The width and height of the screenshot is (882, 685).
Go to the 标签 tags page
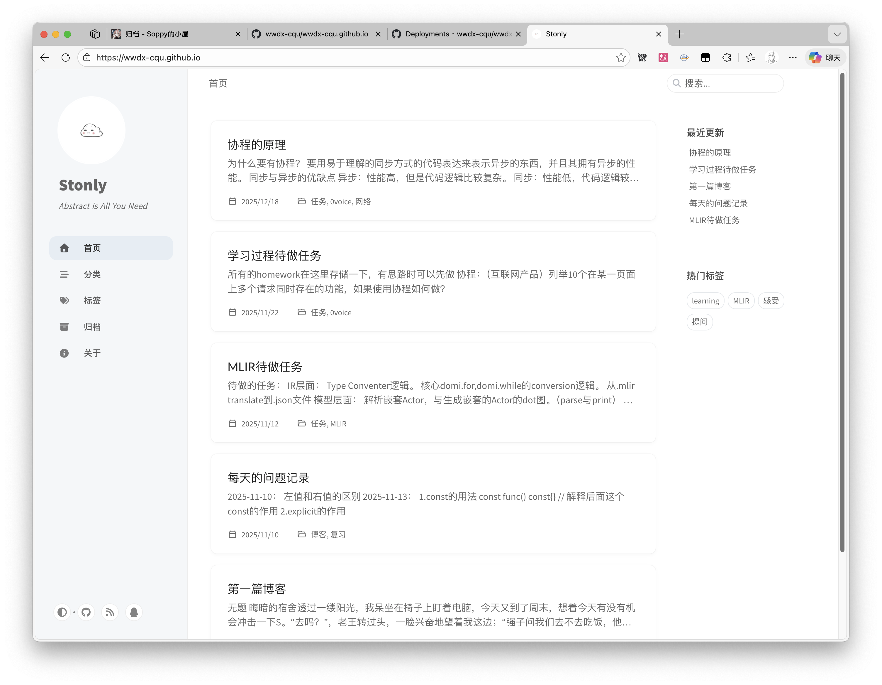[x=92, y=301]
